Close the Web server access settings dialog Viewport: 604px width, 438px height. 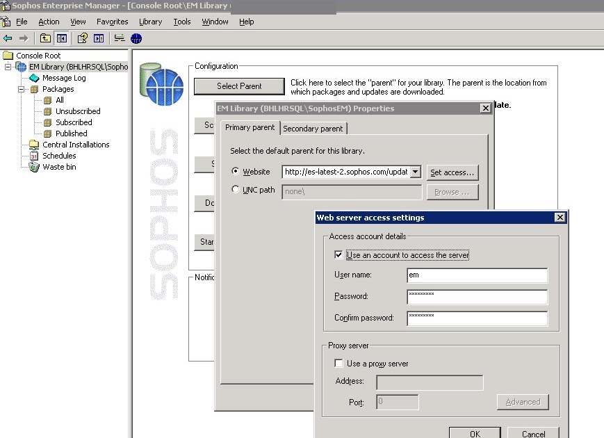560,218
